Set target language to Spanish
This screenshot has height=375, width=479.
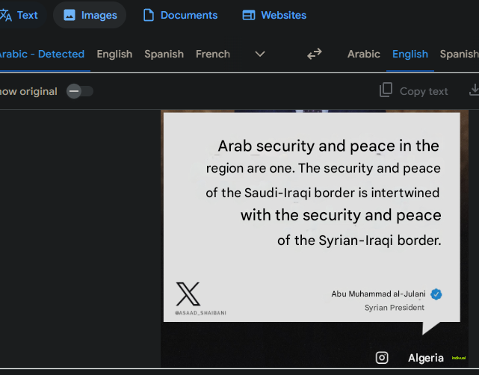tap(459, 54)
